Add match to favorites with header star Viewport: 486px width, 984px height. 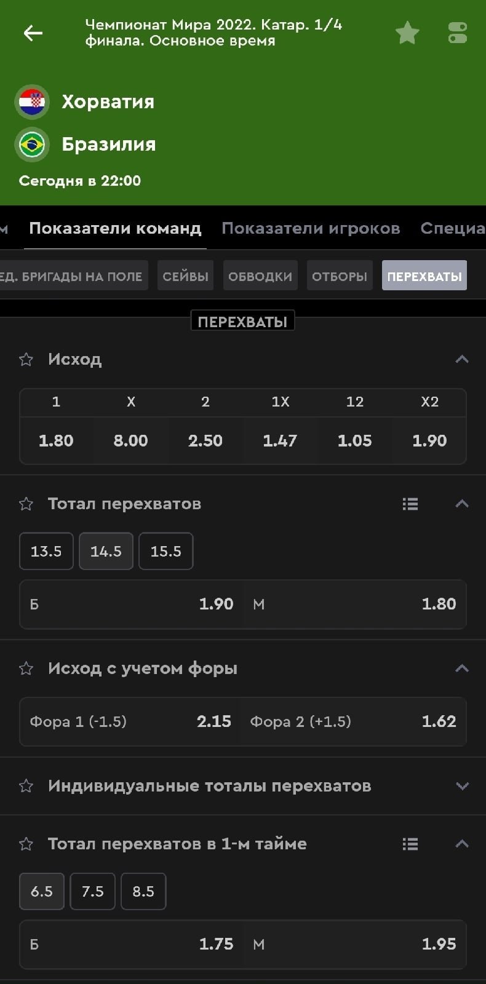point(407,33)
